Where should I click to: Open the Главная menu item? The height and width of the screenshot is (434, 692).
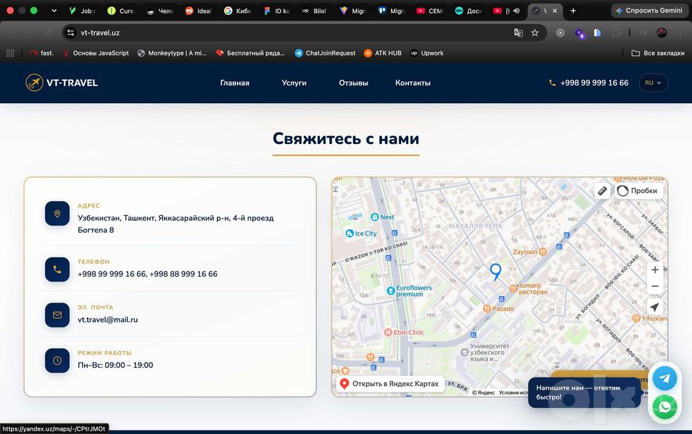coord(235,82)
